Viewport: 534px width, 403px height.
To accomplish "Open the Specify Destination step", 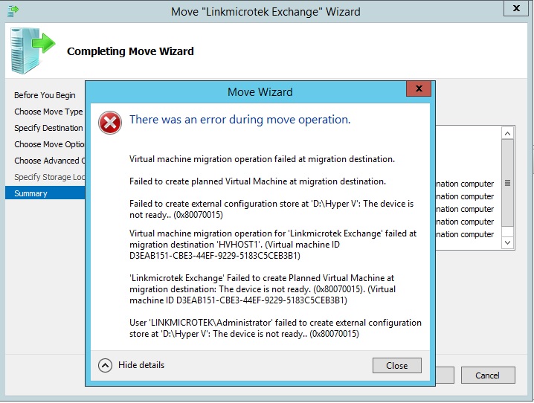I will click(x=48, y=128).
